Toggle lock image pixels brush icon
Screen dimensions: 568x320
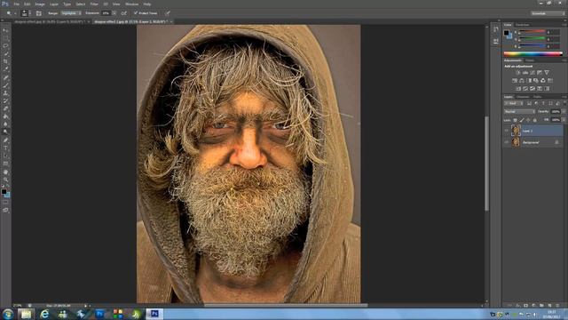[x=522, y=120]
